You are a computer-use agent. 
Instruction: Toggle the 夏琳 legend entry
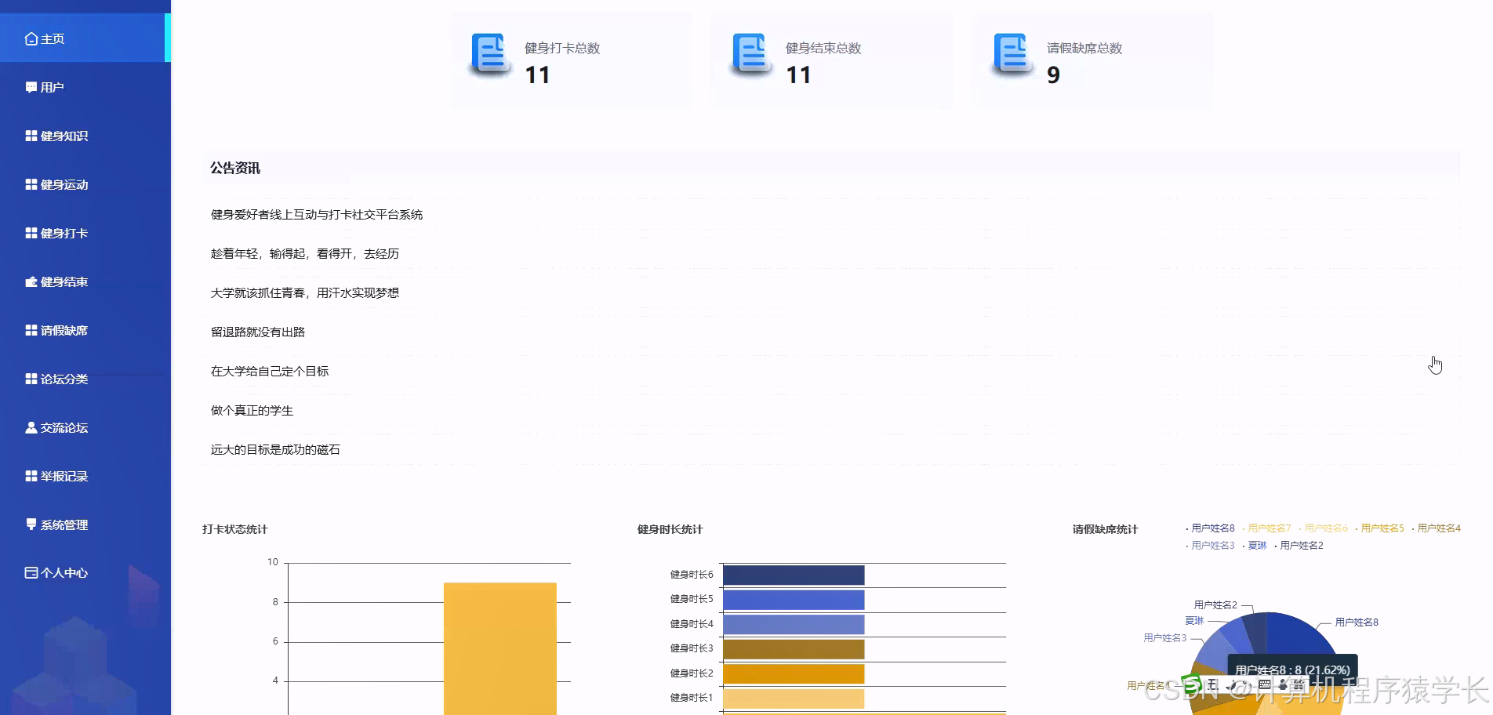[x=1255, y=546]
